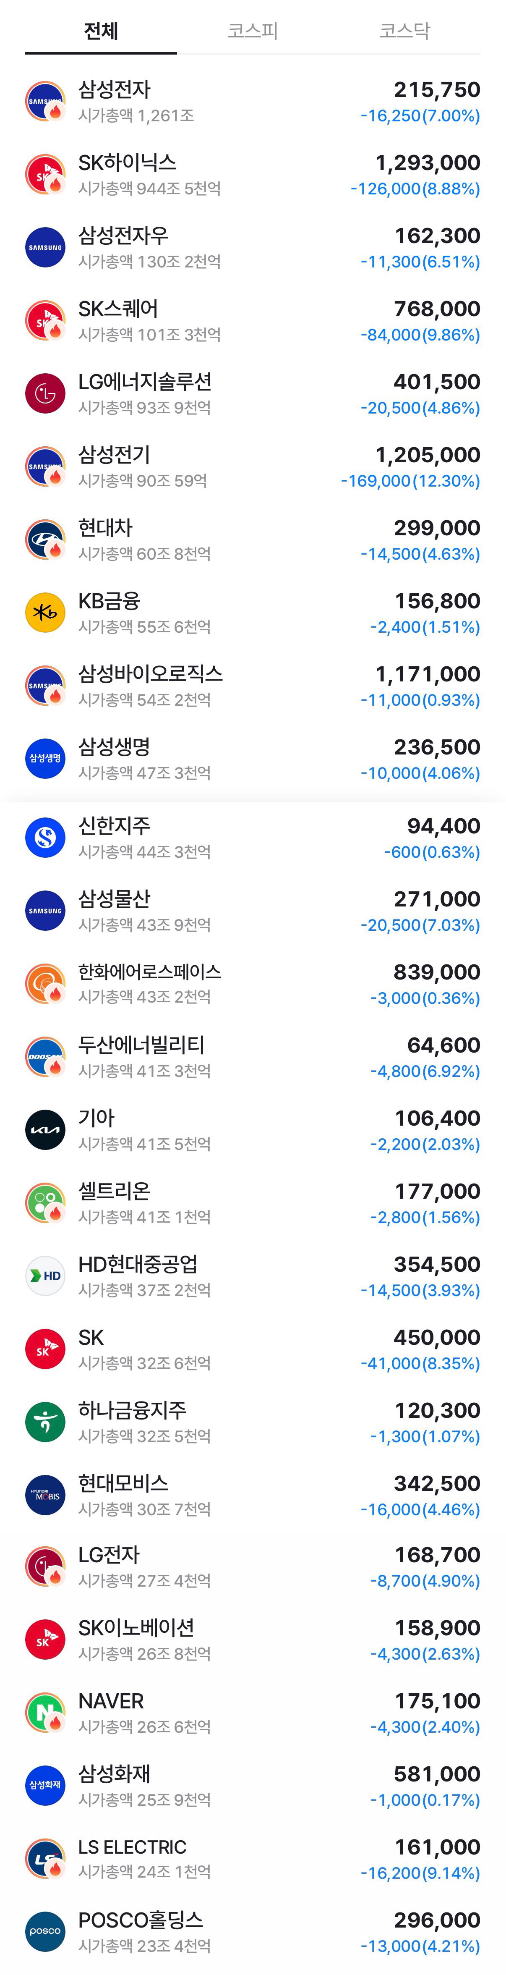Tap the 현대차 logo icon
The image size is (506, 1975).
pos(45,540)
